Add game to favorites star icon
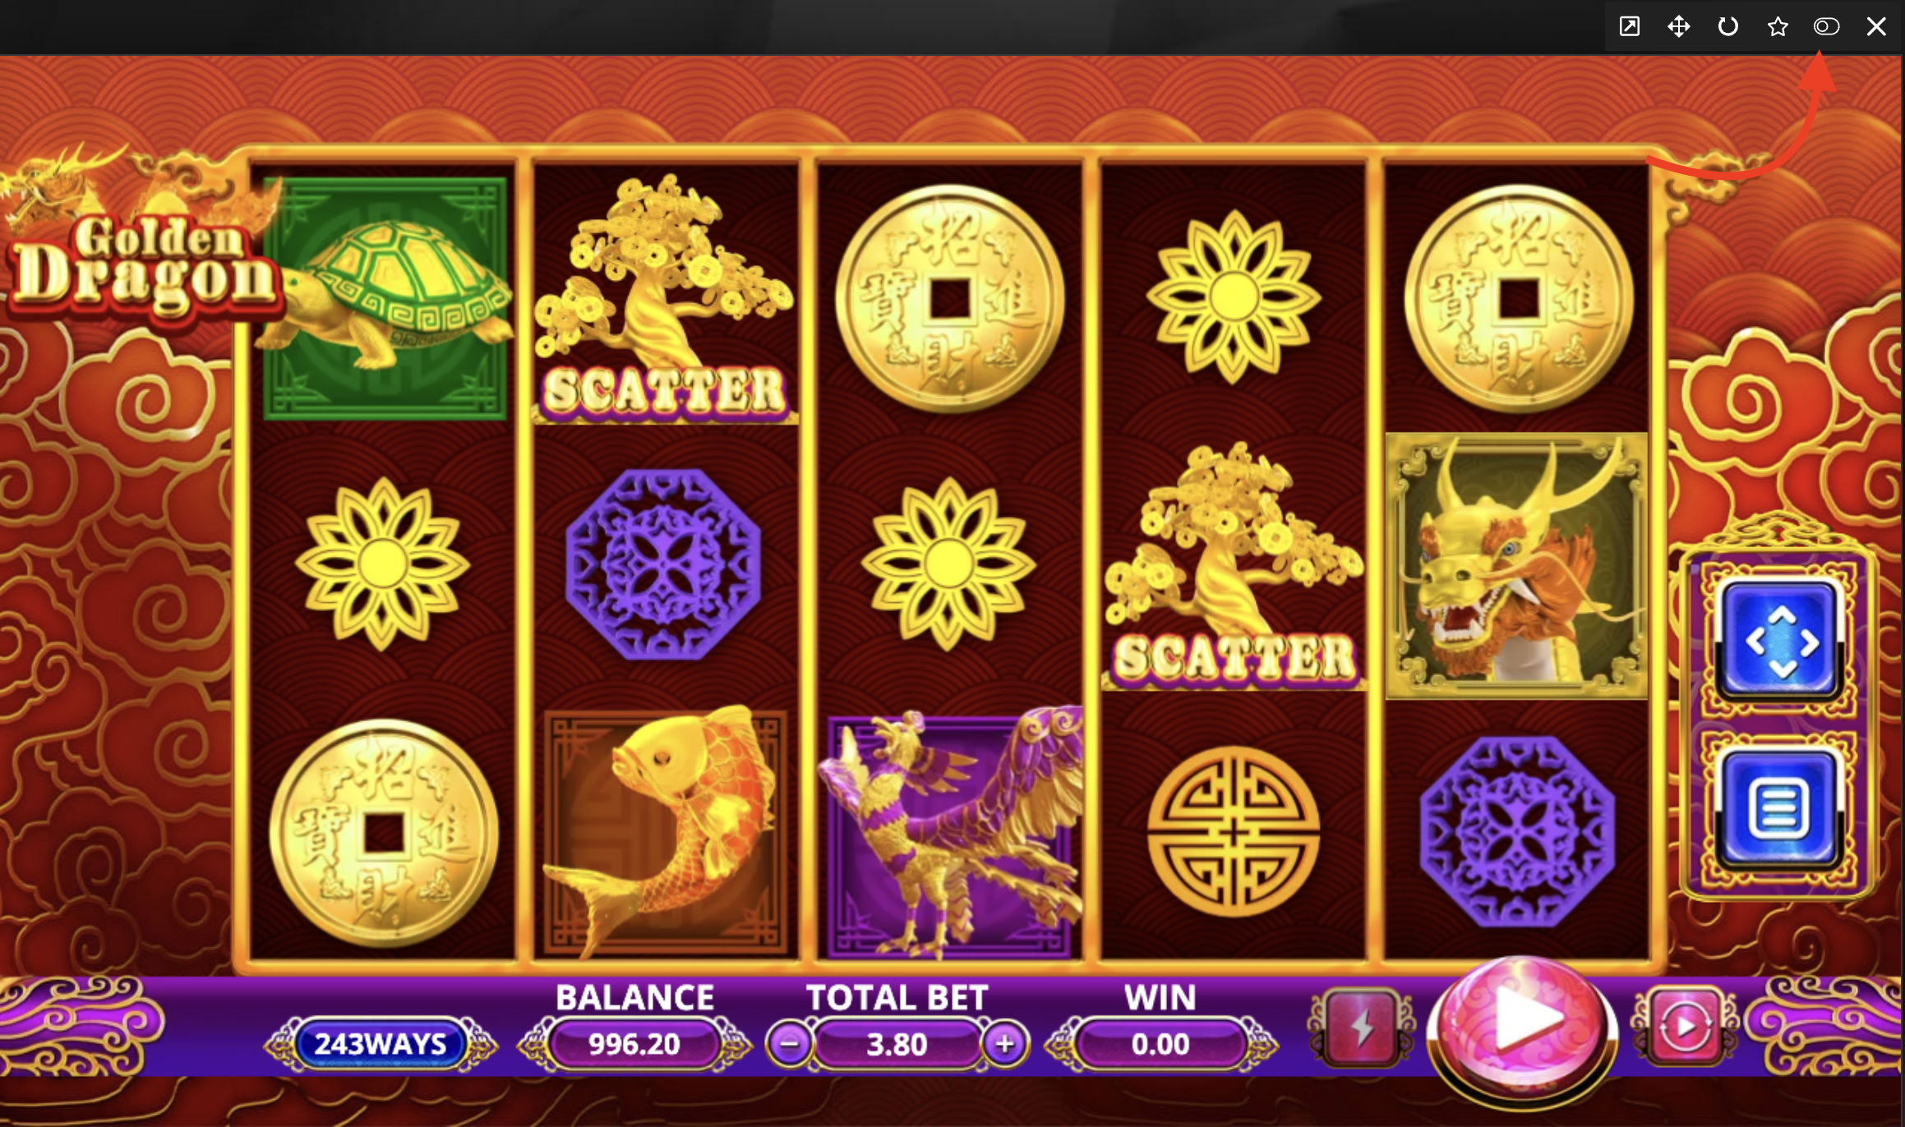This screenshot has height=1127, width=1905. click(x=1778, y=26)
